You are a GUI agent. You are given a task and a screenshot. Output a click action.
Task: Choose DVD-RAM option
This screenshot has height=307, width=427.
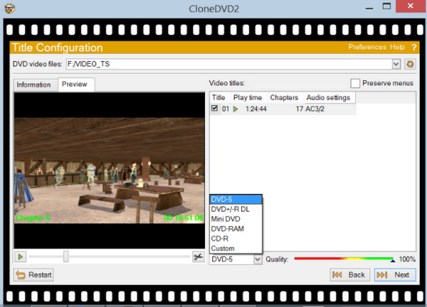click(x=236, y=229)
